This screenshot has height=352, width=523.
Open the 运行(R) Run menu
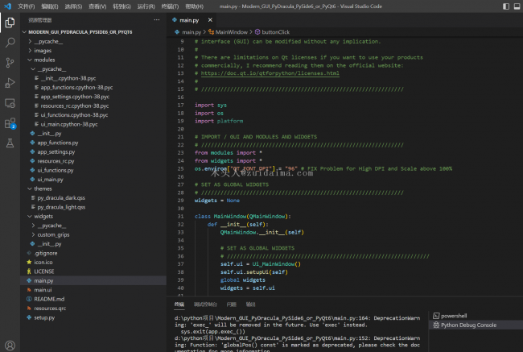tap(146, 6)
